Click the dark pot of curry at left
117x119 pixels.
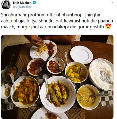point(11,72)
